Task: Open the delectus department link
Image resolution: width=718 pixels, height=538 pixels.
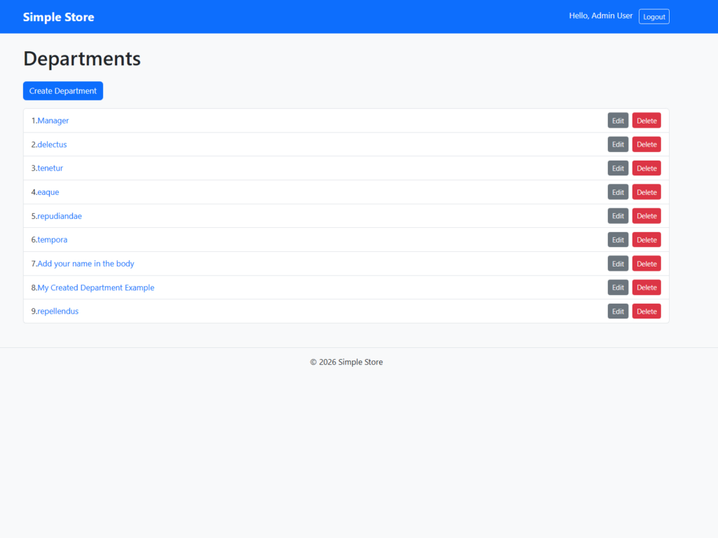Action: tap(53, 144)
